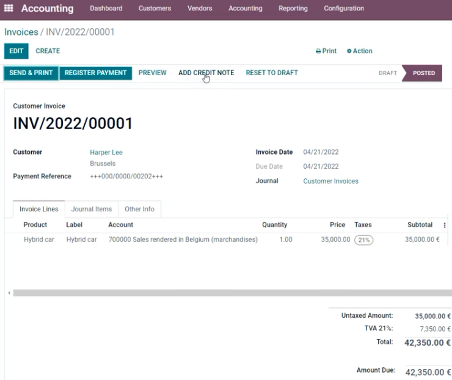
Task: Switch to Other Info tab
Action: coord(139,209)
